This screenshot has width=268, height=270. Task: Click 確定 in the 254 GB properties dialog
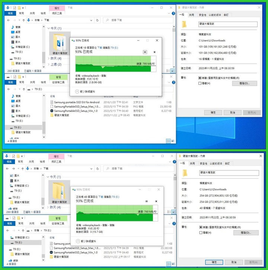point(214,262)
